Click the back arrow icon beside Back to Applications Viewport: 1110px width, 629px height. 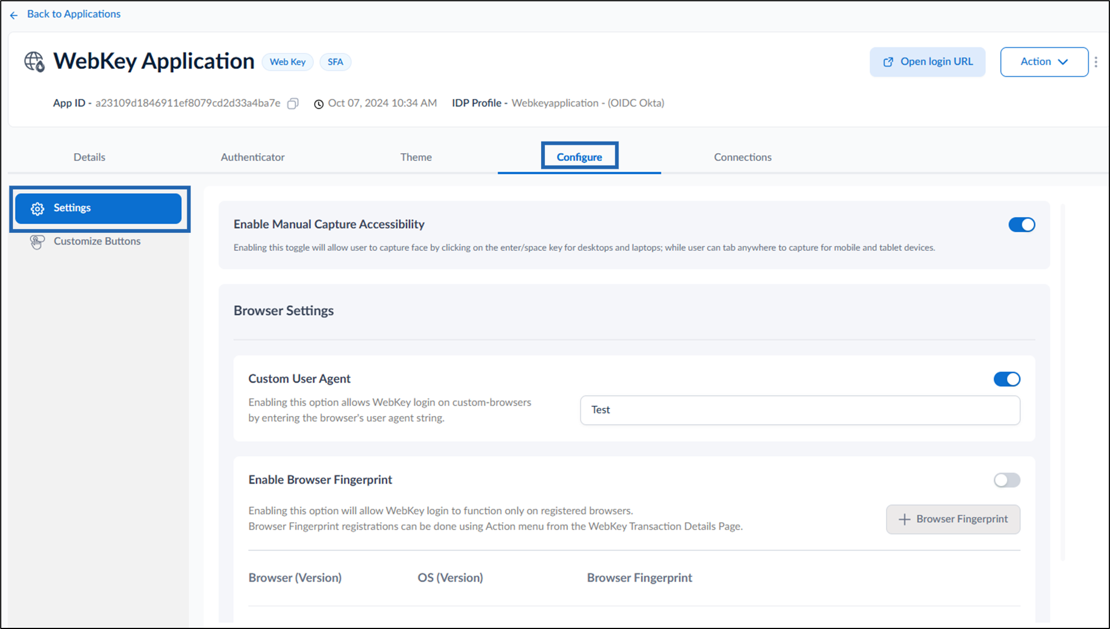tap(14, 15)
